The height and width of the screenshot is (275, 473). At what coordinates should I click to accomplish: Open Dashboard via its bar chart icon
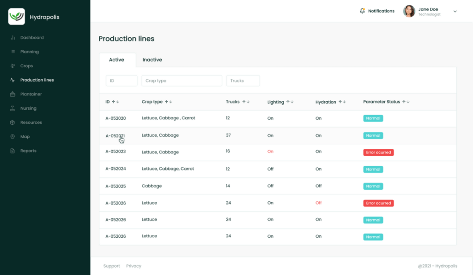coord(12,38)
